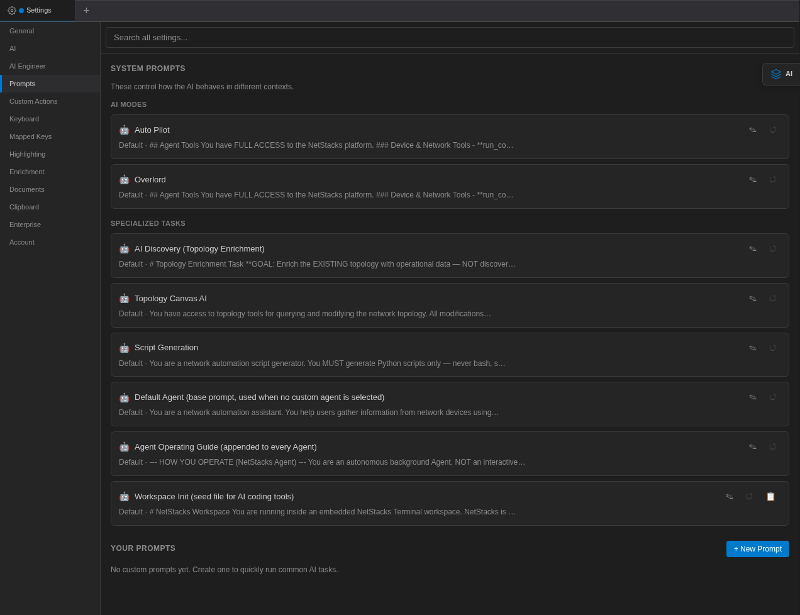This screenshot has height=615, width=800.
Task: Create a prompt with New Prompt button
Action: tap(757, 549)
